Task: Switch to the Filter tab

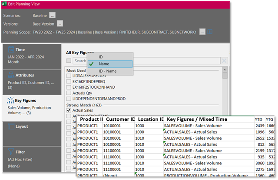Action: point(32,159)
